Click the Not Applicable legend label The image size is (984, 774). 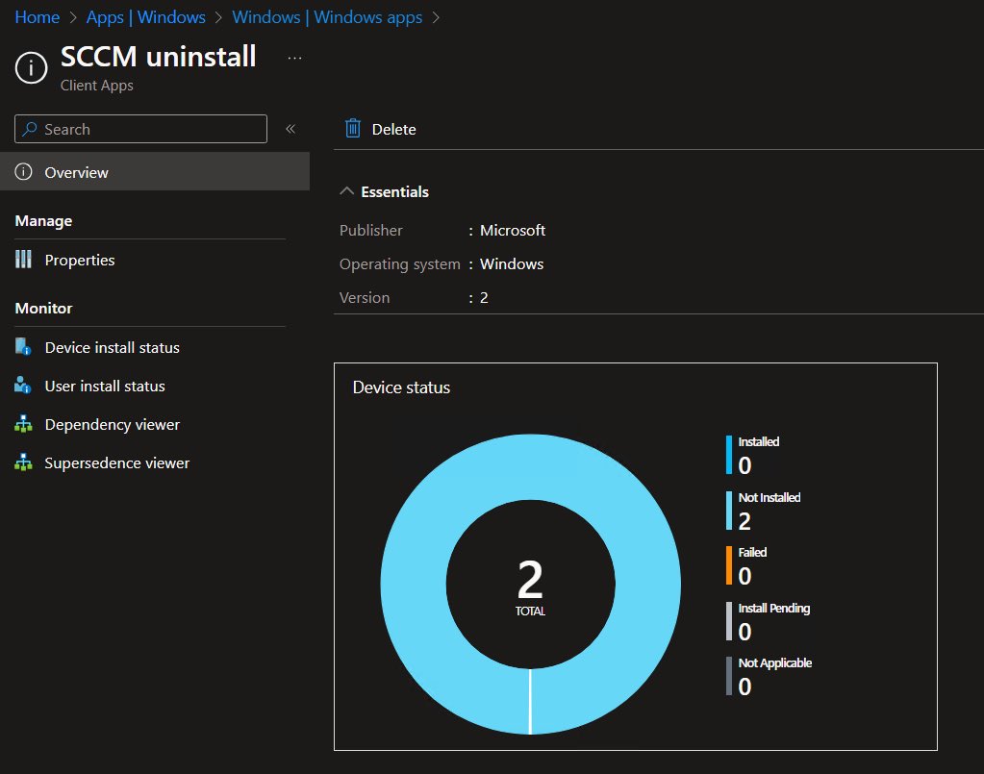[774, 663]
